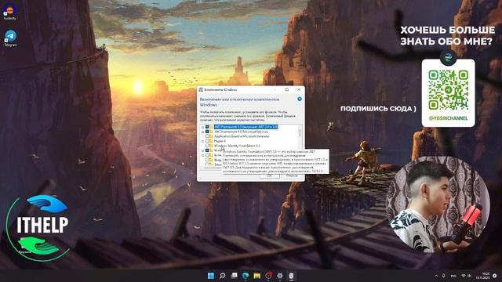Enable Windows Identity Foundation 3.5 checkbox
This screenshot has width=502, height=282.
(207, 146)
